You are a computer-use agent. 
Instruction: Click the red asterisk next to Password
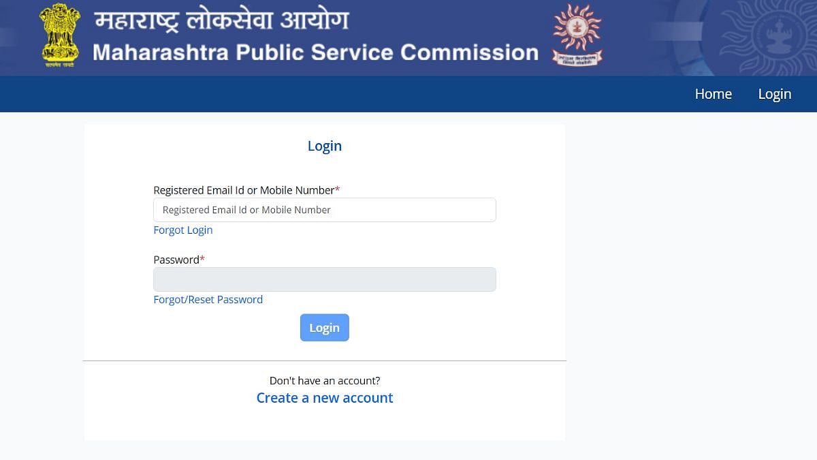(202, 258)
